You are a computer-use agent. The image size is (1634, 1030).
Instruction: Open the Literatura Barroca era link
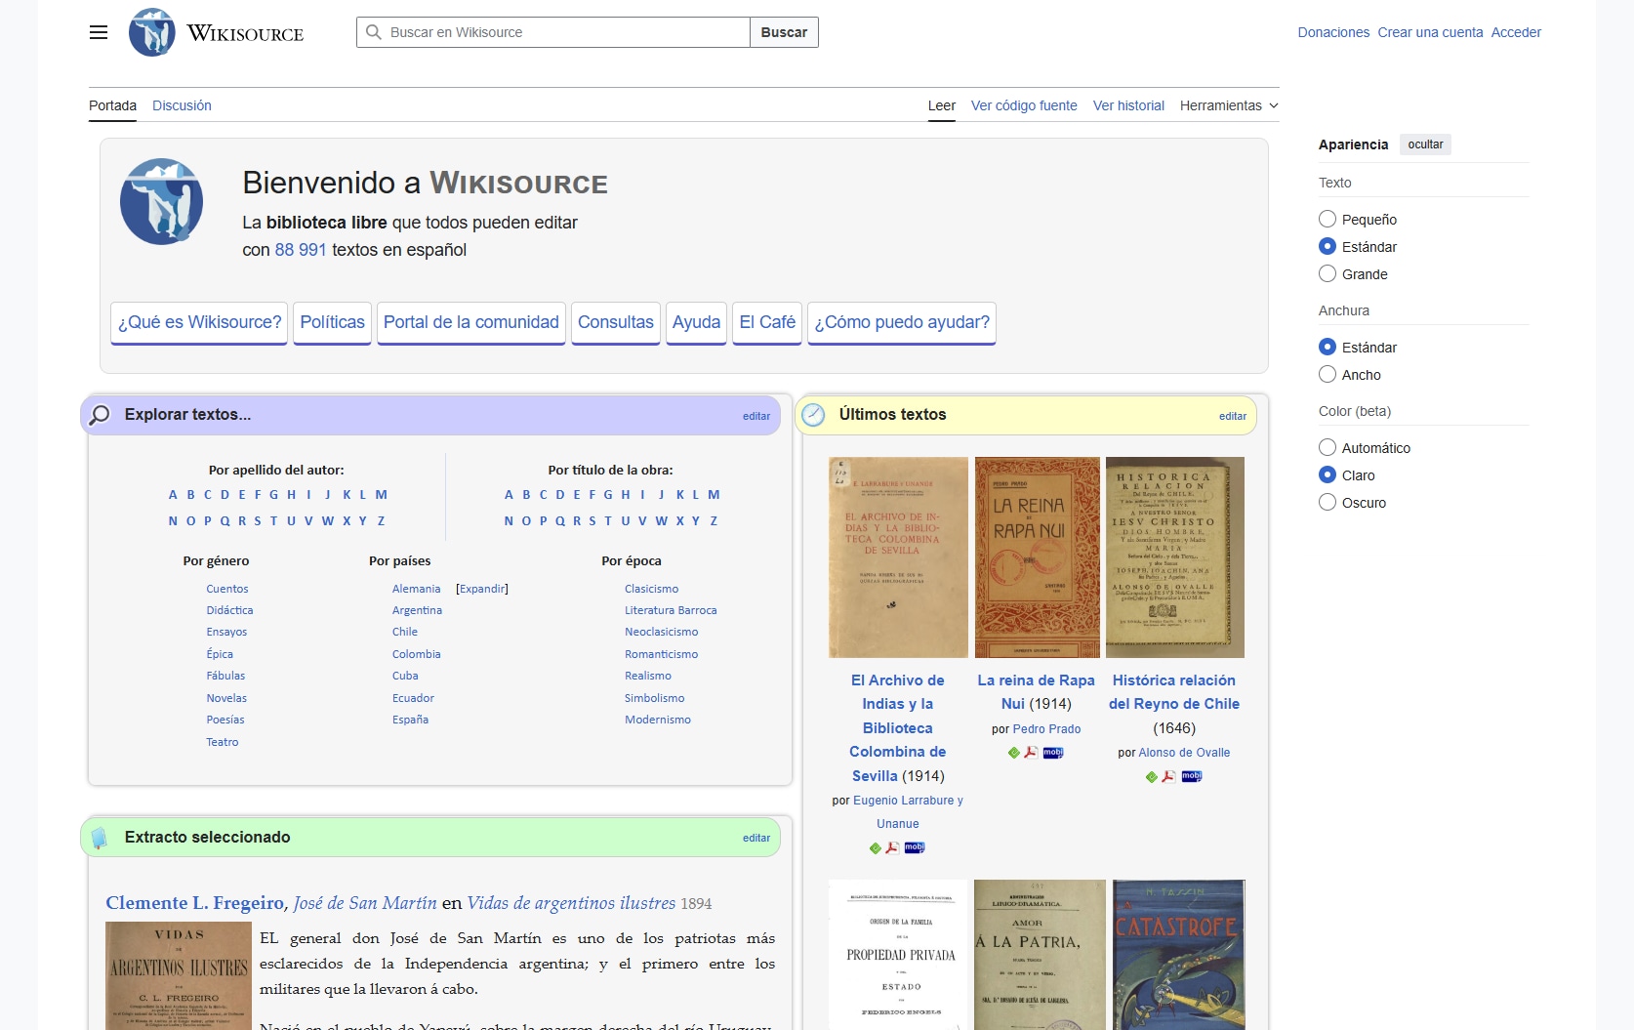(671, 610)
